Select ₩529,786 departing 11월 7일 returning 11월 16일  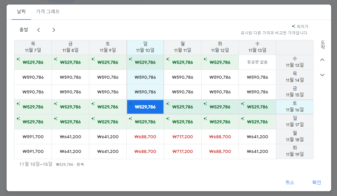[33, 107]
